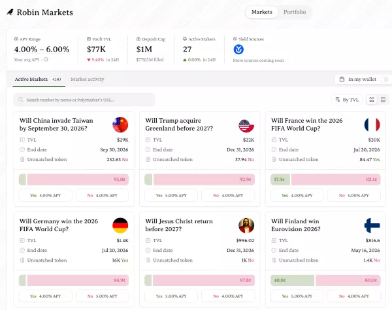392x310 pixels.
Task: Select the Markets tab
Action: [x=261, y=12]
